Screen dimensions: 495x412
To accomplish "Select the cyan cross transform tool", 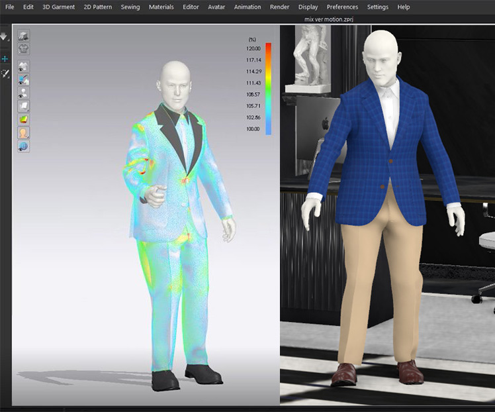I will tap(5, 59).
